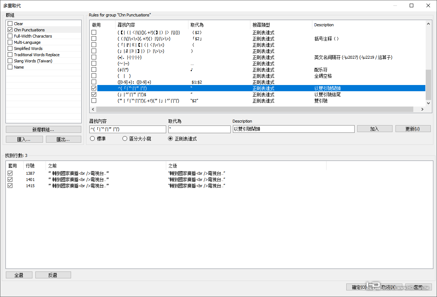Enable the 括号注释 rule checkbox
This screenshot has height=297, width=437.
pyautogui.click(x=94, y=39)
